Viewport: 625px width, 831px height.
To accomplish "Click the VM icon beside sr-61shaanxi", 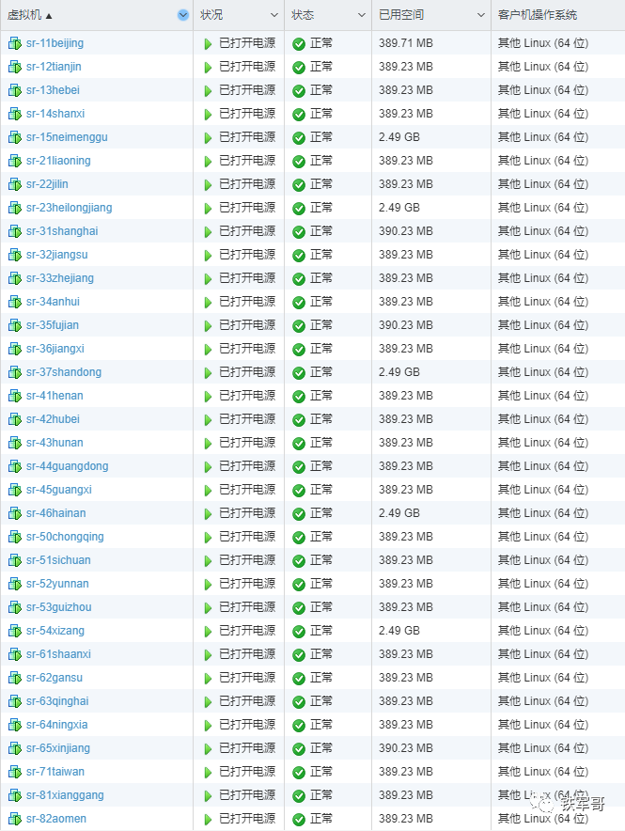I will [x=15, y=654].
